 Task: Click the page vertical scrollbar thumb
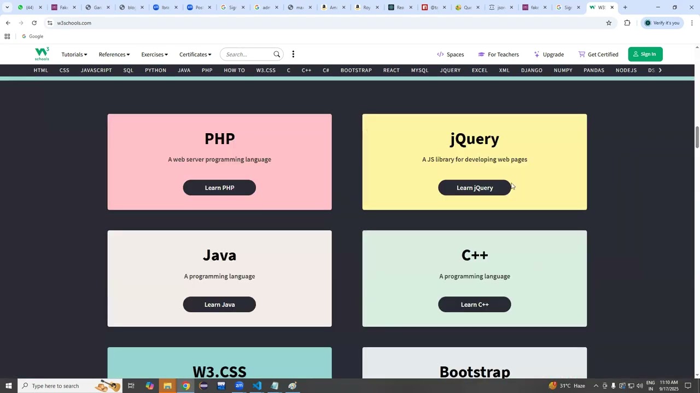(697, 136)
